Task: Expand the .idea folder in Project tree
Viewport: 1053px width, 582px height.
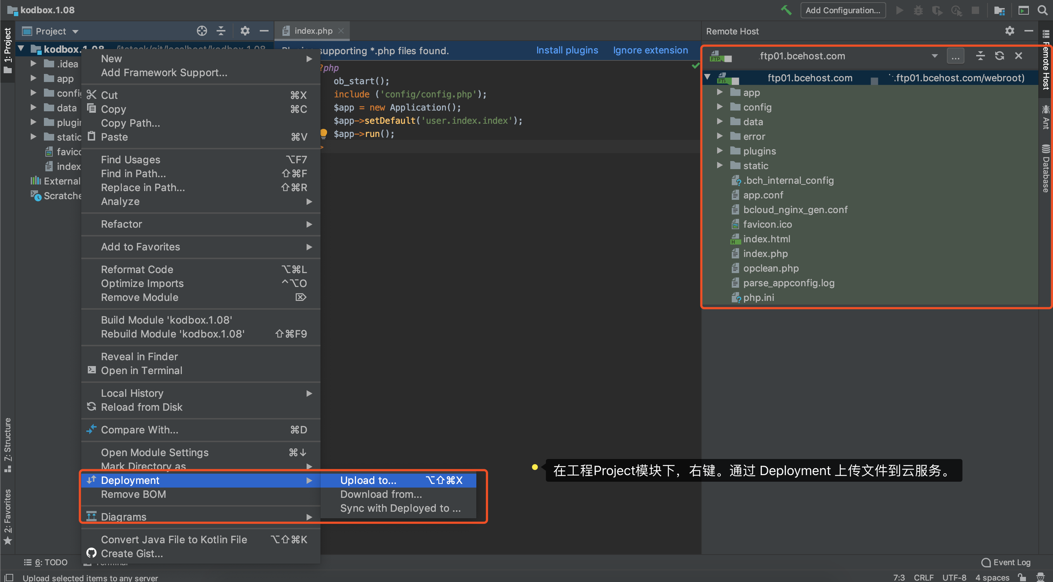Action: coord(34,64)
